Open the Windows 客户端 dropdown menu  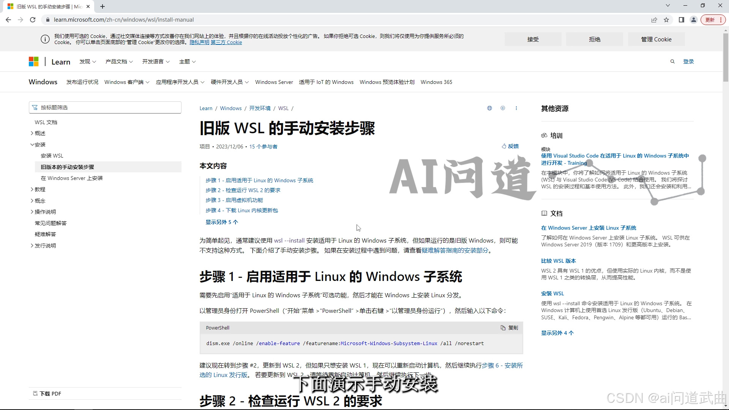(127, 82)
